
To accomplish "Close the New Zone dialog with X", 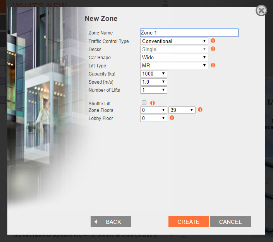I will pos(261,10).
